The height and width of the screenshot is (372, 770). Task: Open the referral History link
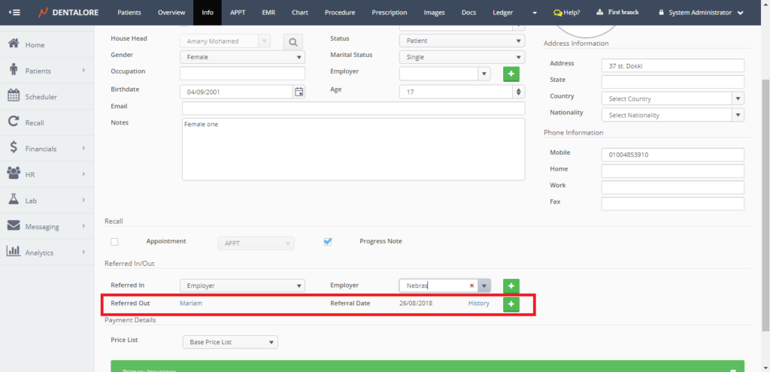pyautogui.click(x=478, y=304)
